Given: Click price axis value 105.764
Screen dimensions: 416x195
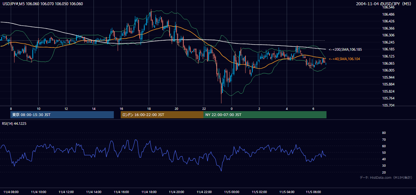Looking at the screenshot, I should 389,98.
